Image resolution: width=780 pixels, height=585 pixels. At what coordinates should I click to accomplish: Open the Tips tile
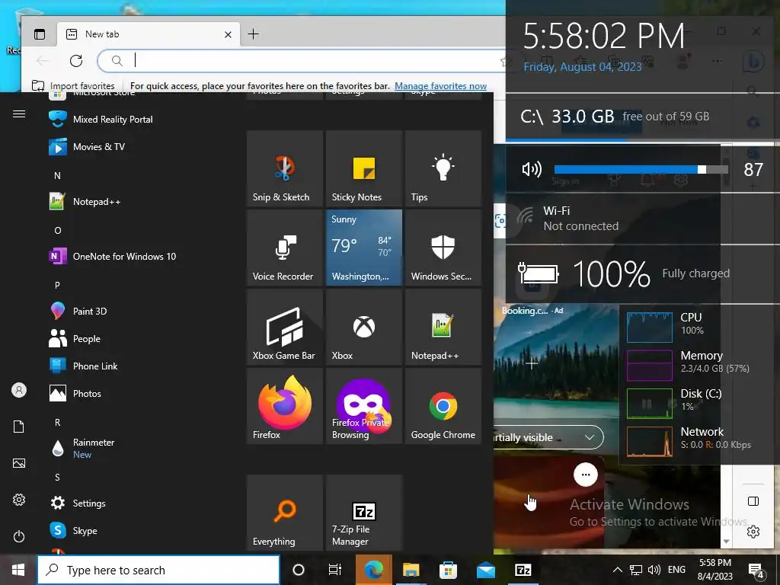click(x=443, y=168)
